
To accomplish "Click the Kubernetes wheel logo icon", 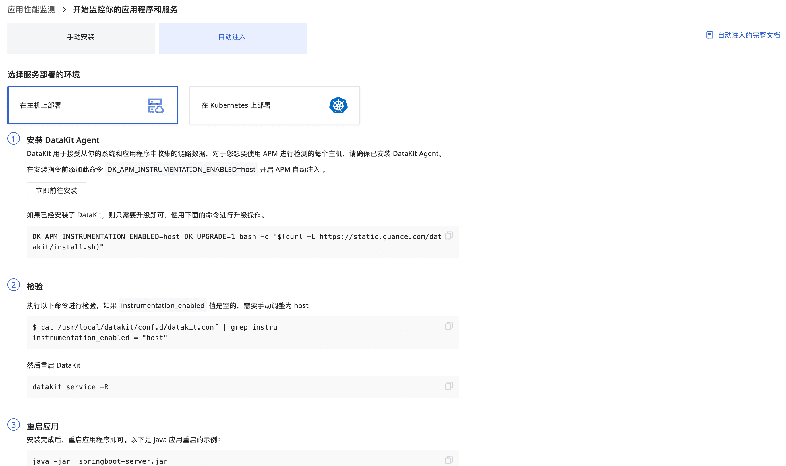I will (x=338, y=105).
